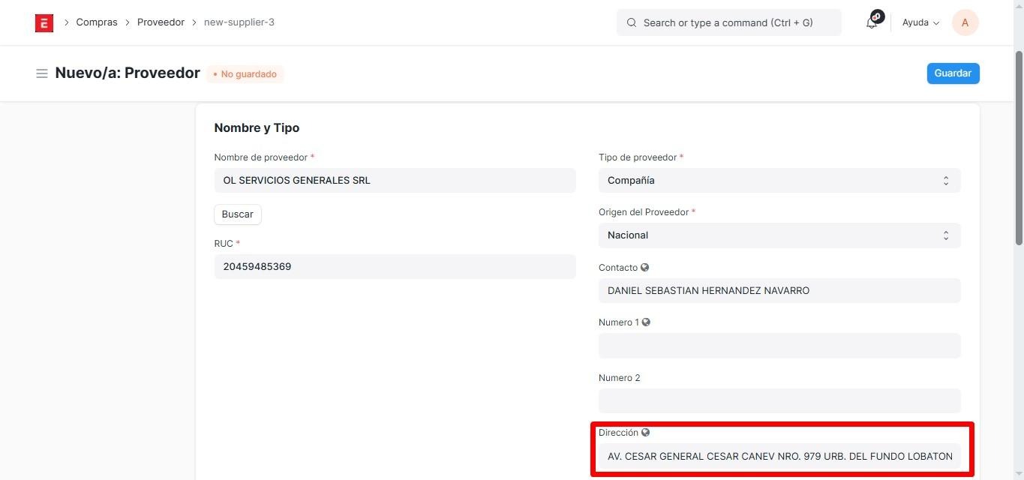Click the Guardar button

click(953, 73)
